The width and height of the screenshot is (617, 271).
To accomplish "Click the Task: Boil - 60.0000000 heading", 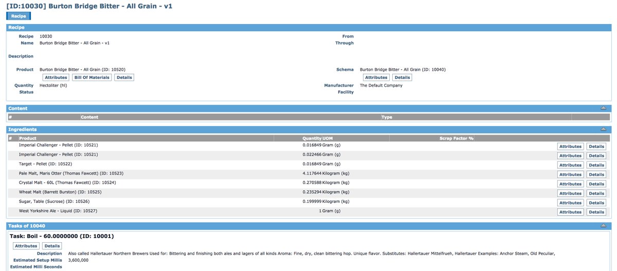I will [x=62, y=236].
